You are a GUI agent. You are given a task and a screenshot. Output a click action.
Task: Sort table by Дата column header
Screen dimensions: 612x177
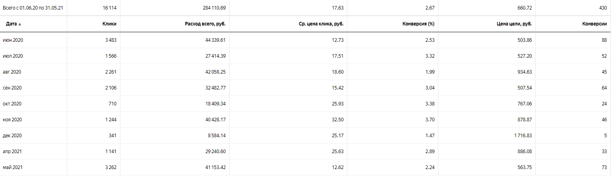11,24
